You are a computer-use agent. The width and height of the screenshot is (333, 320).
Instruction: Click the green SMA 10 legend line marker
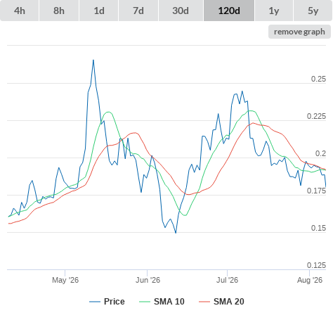(145, 302)
